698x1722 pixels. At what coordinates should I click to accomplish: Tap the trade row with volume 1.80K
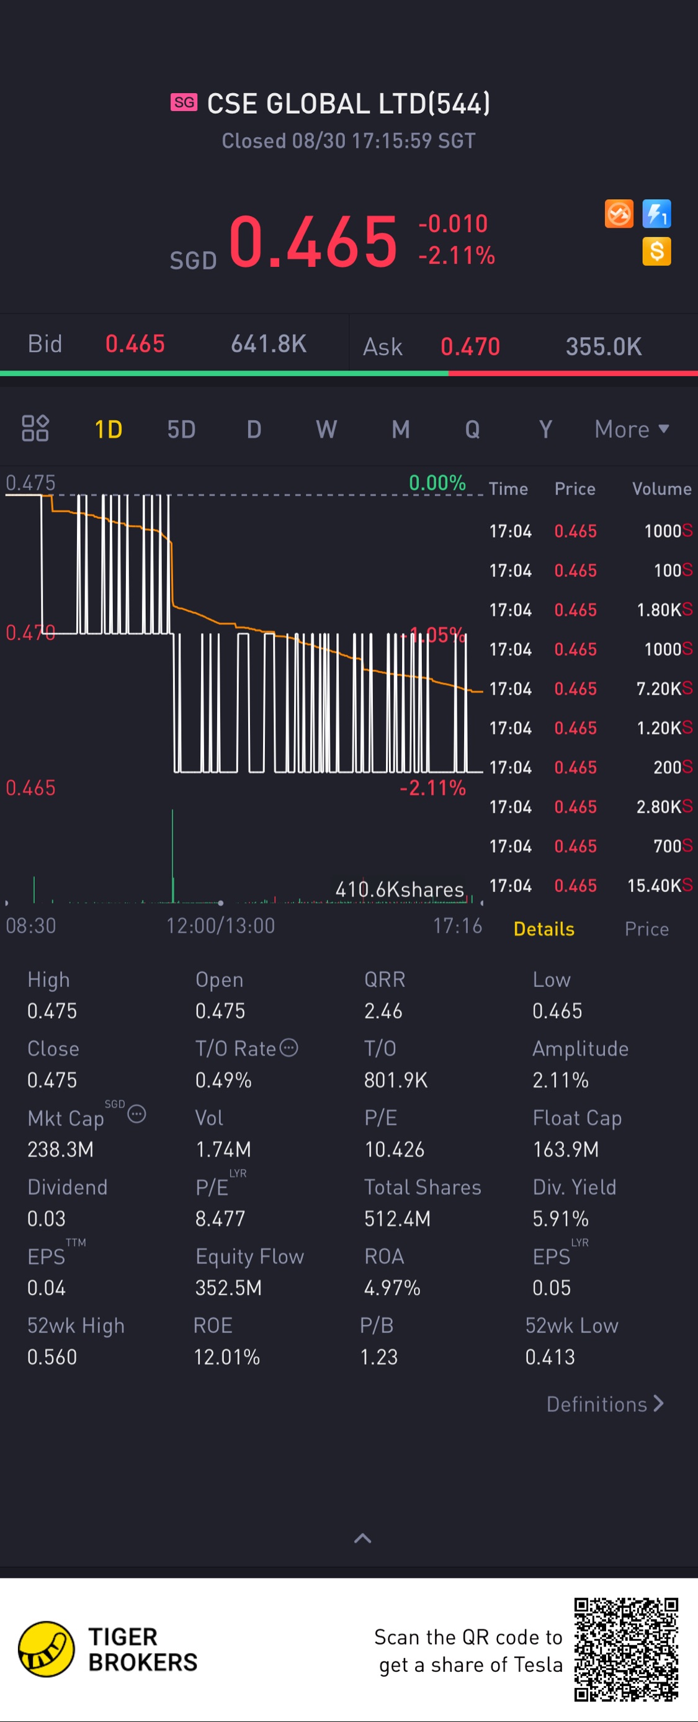coord(591,610)
